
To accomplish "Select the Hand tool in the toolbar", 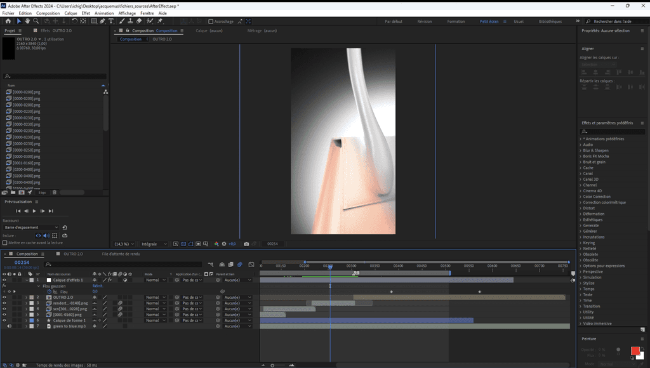I will point(27,21).
